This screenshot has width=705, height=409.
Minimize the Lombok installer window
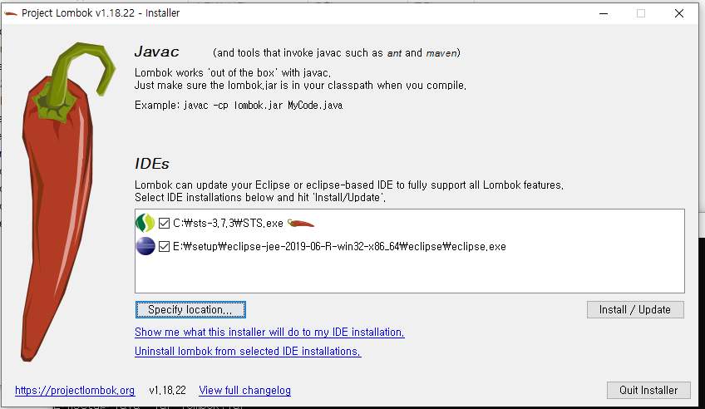604,13
